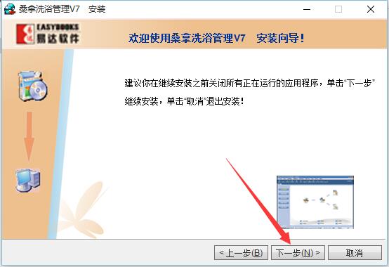Click the 下一步(N) button

click(x=298, y=253)
